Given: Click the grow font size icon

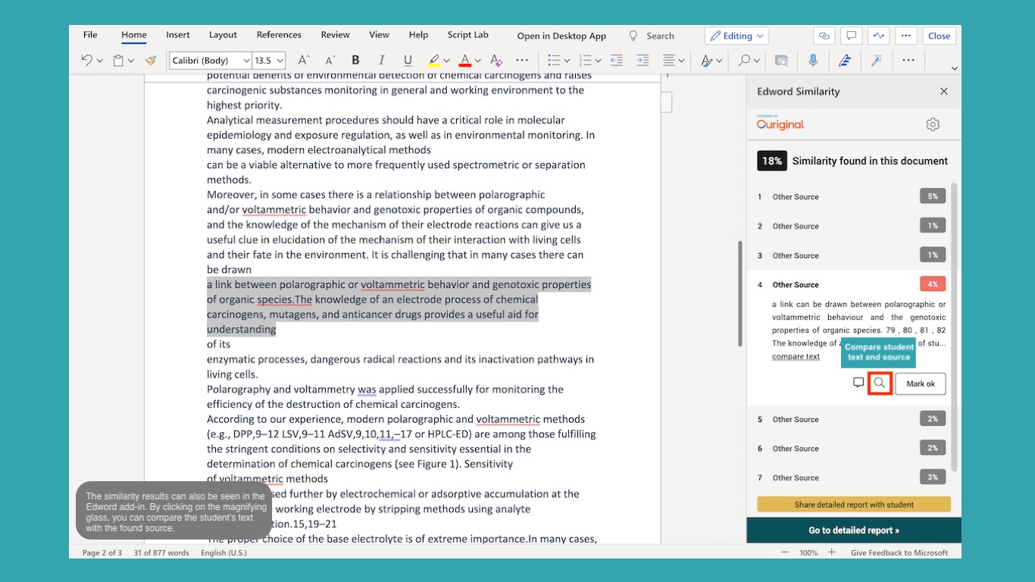Looking at the screenshot, I should point(303,61).
